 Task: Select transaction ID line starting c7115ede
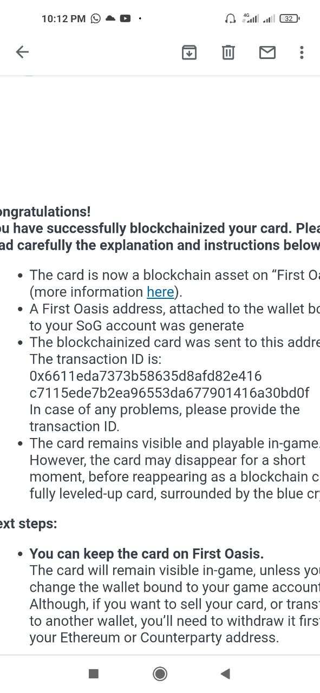tap(169, 393)
